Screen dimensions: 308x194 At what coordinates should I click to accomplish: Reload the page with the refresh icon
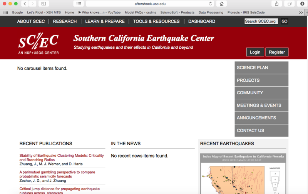pyautogui.click(x=210, y=4)
